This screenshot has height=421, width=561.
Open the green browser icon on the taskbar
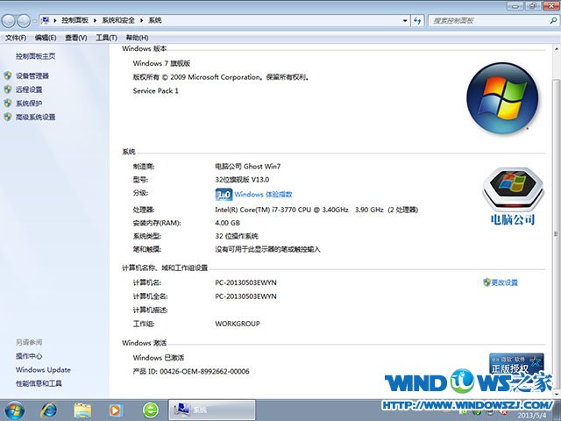pos(151,410)
